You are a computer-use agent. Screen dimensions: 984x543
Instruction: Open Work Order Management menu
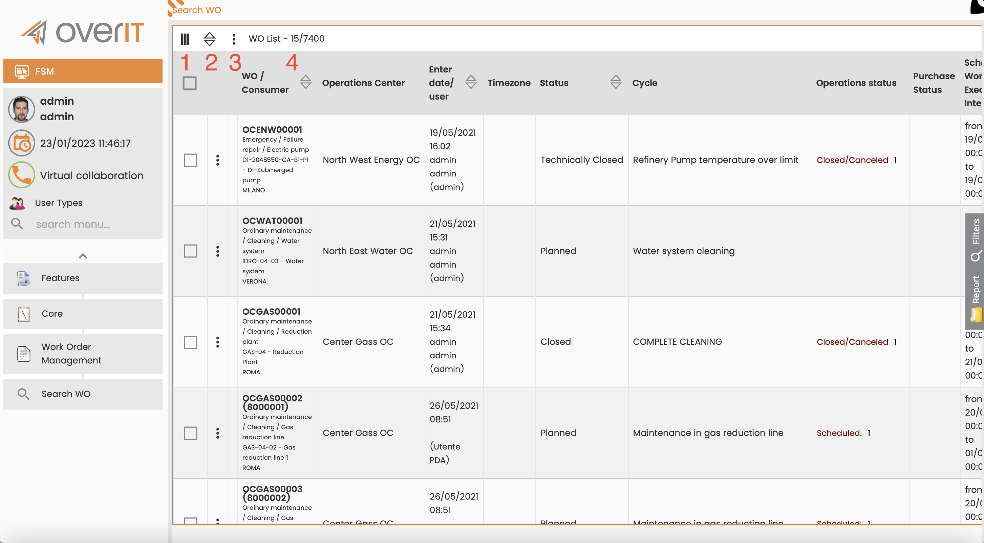click(x=83, y=354)
